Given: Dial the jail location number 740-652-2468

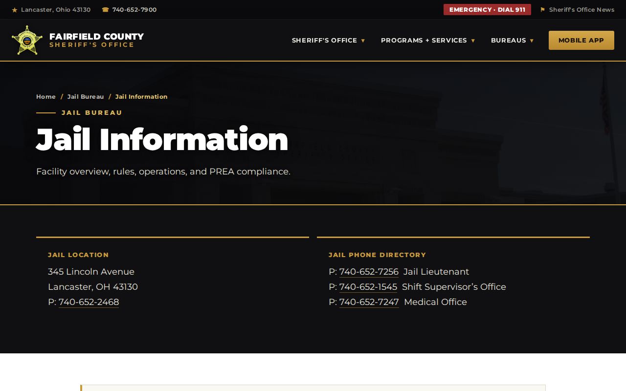Looking at the screenshot, I should (89, 302).
